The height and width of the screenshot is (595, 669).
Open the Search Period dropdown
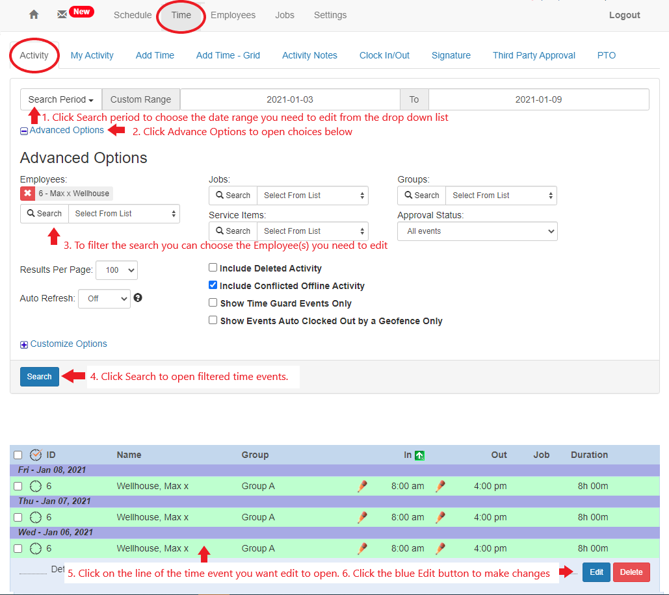[60, 99]
